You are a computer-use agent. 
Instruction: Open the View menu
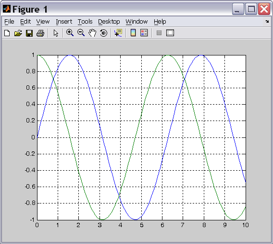[x=43, y=22]
